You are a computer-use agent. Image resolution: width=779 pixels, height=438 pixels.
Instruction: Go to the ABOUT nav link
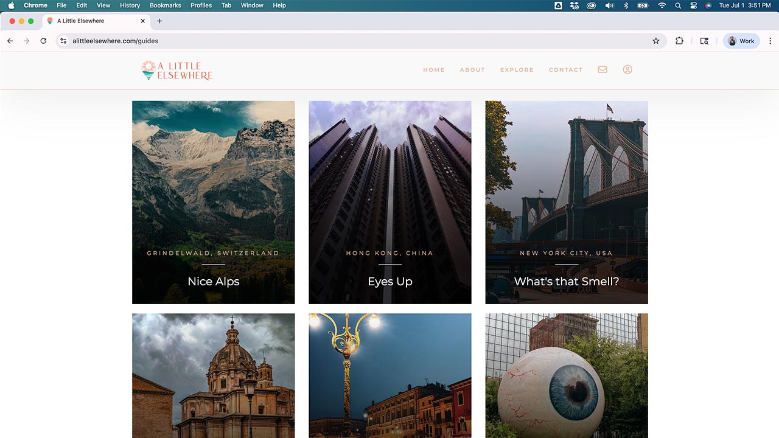(472, 70)
